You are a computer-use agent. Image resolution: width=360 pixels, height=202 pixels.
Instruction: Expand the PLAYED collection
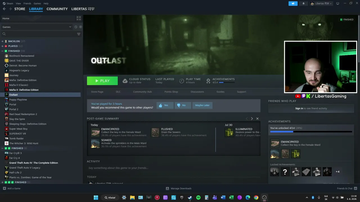pos(3,46)
